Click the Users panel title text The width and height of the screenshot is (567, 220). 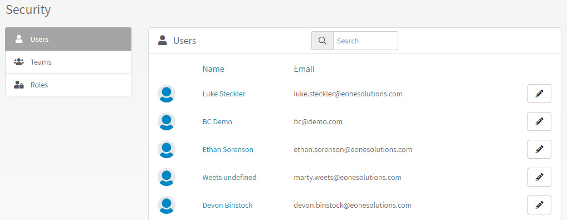pyautogui.click(x=185, y=41)
